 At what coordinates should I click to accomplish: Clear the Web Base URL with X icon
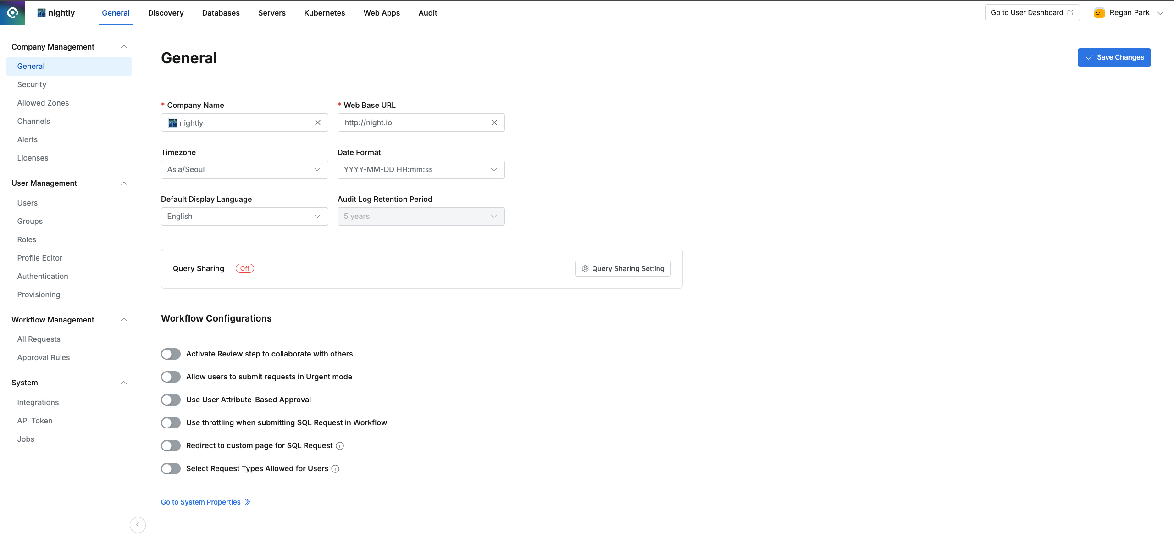point(494,122)
